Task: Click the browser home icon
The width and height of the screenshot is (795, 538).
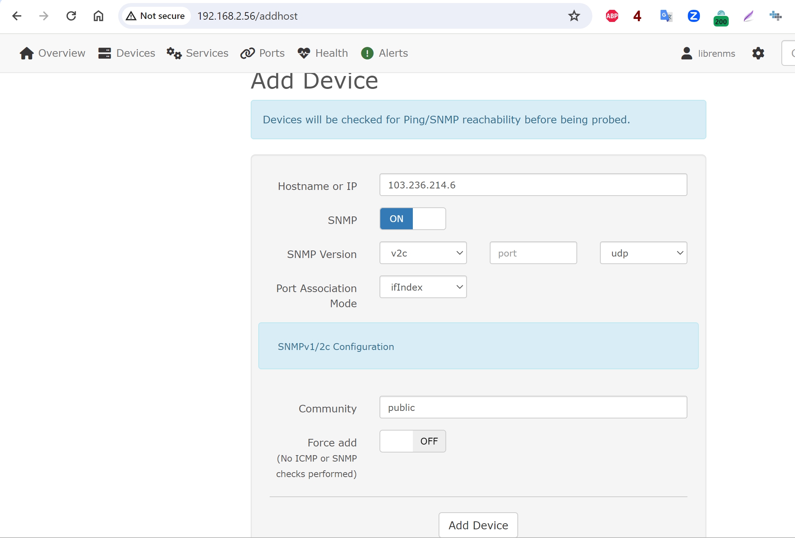Action: 98,16
